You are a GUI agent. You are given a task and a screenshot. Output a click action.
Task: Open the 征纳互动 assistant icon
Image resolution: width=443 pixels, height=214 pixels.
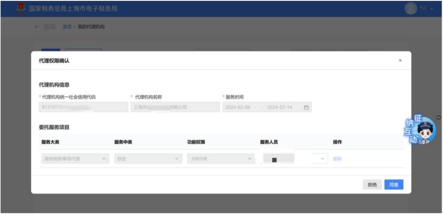(421, 129)
